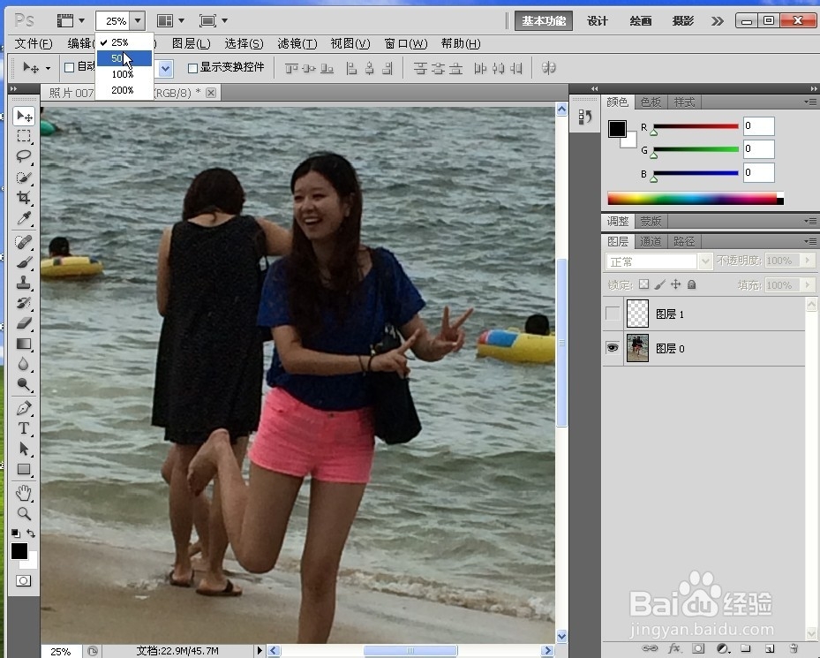
Task: Select the Crop tool
Action: (24, 198)
